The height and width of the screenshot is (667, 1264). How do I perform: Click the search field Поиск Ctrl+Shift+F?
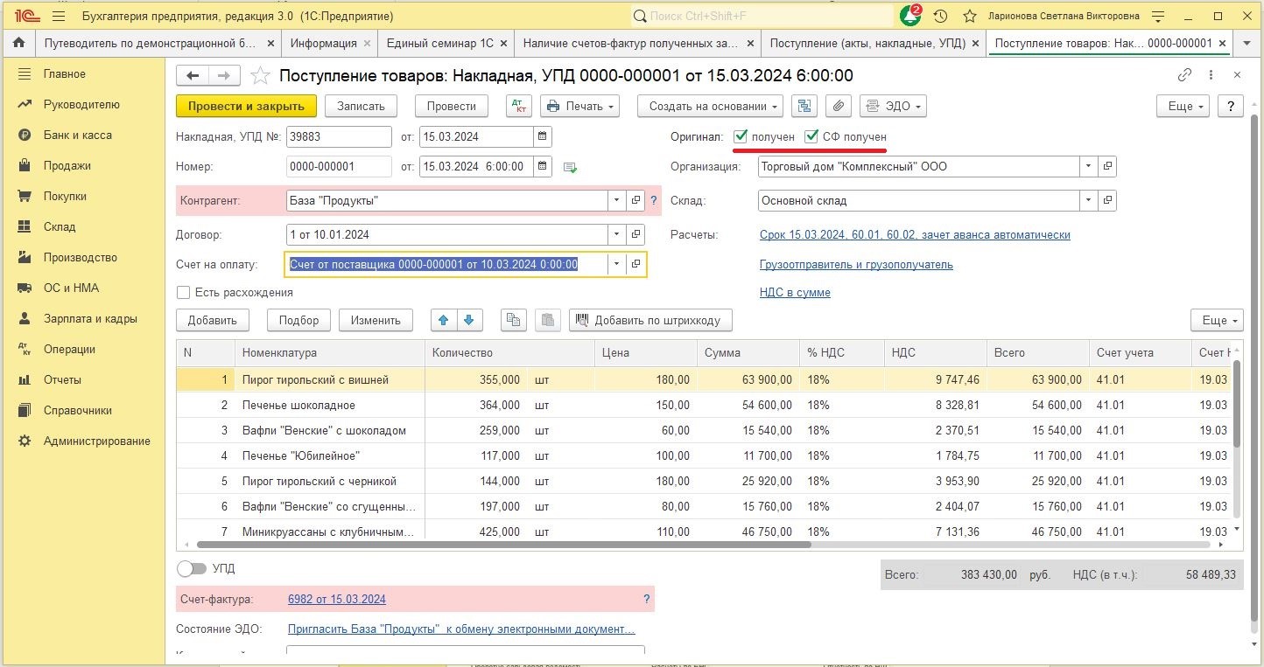point(762,16)
